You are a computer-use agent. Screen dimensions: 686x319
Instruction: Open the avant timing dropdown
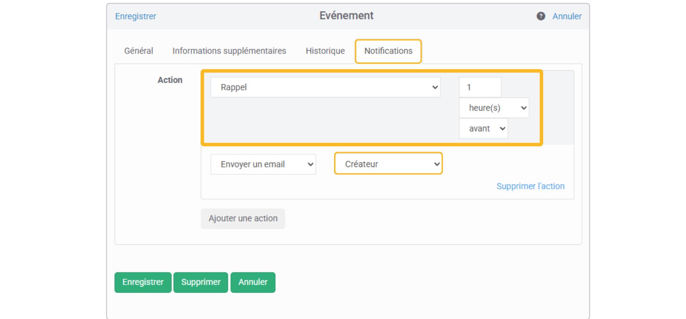tap(483, 128)
